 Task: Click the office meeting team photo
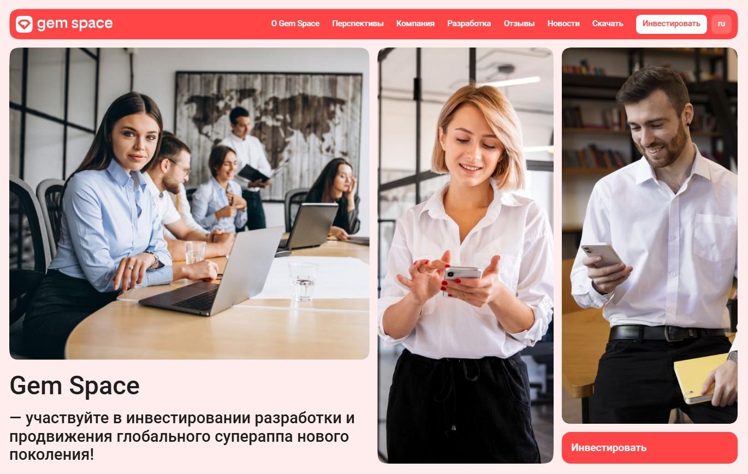coord(189,203)
